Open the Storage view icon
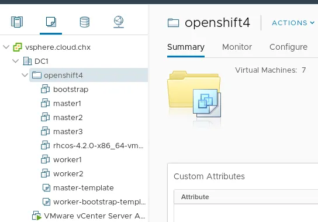This screenshot has height=222, width=318. (x=85, y=22)
